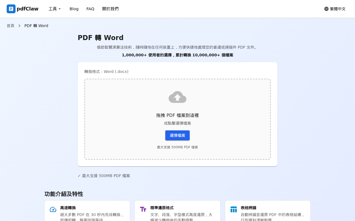This screenshot has width=355, height=221.
Task: Click the 或點擊選擇檔案 text
Action: (x=177, y=123)
